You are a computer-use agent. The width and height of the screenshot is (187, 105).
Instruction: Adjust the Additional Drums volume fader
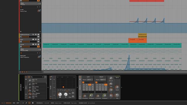point(30,37)
